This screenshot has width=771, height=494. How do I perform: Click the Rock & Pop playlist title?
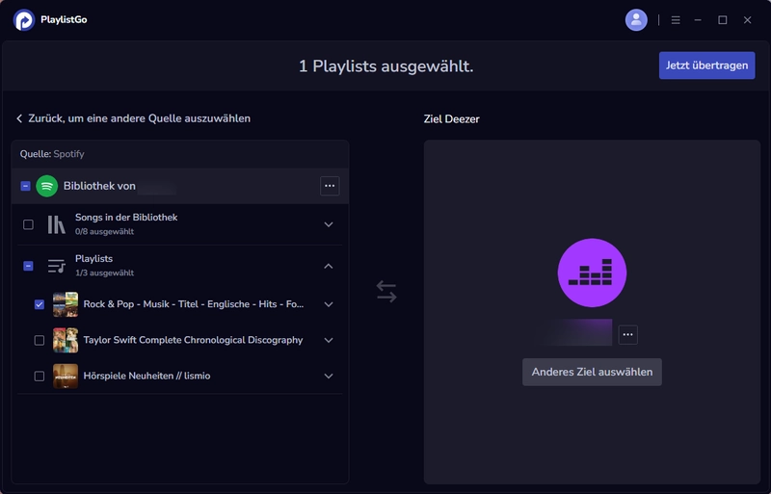(194, 304)
